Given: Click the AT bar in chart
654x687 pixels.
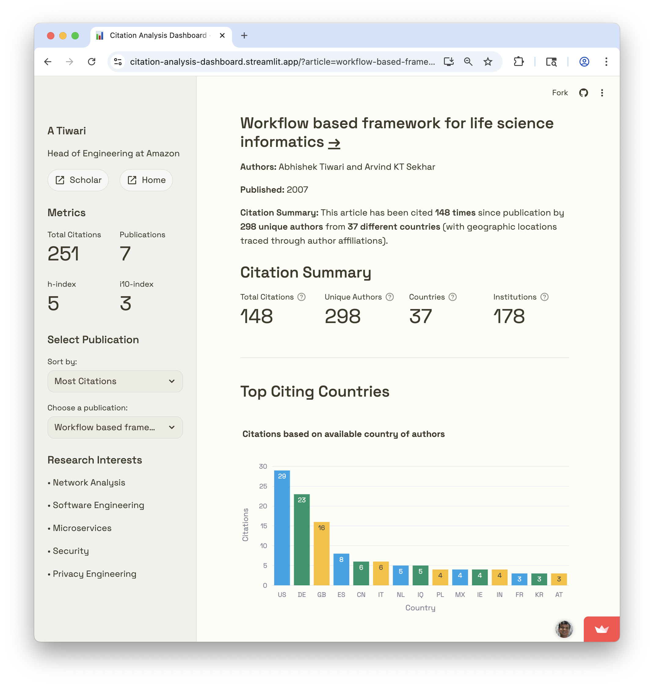Looking at the screenshot, I should tap(559, 579).
